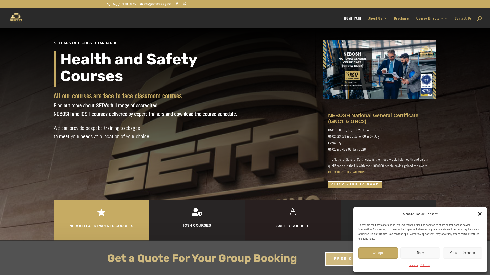Deny cookies in consent dialog
Screen dimensions: 490x275
point(420,253)
